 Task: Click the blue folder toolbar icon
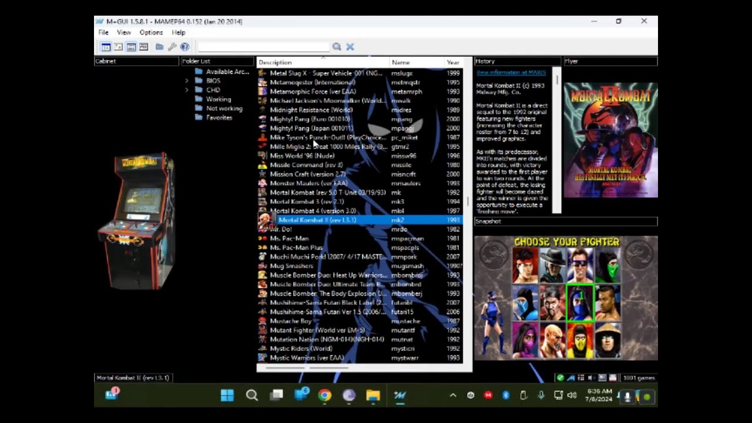point(159,47)
